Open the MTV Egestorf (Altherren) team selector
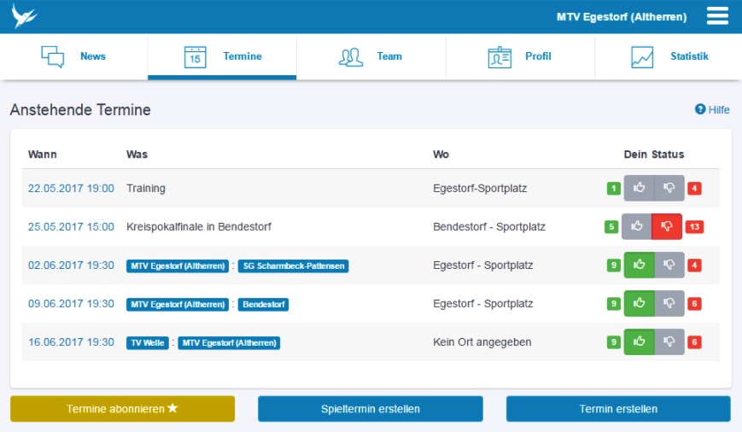This screenshot has height=432, width=742. point(622,17)
